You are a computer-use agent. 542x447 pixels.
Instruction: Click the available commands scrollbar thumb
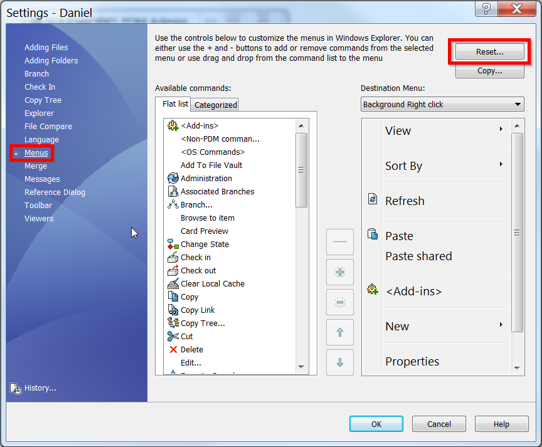pyautogui.click(x=301, y=170)
